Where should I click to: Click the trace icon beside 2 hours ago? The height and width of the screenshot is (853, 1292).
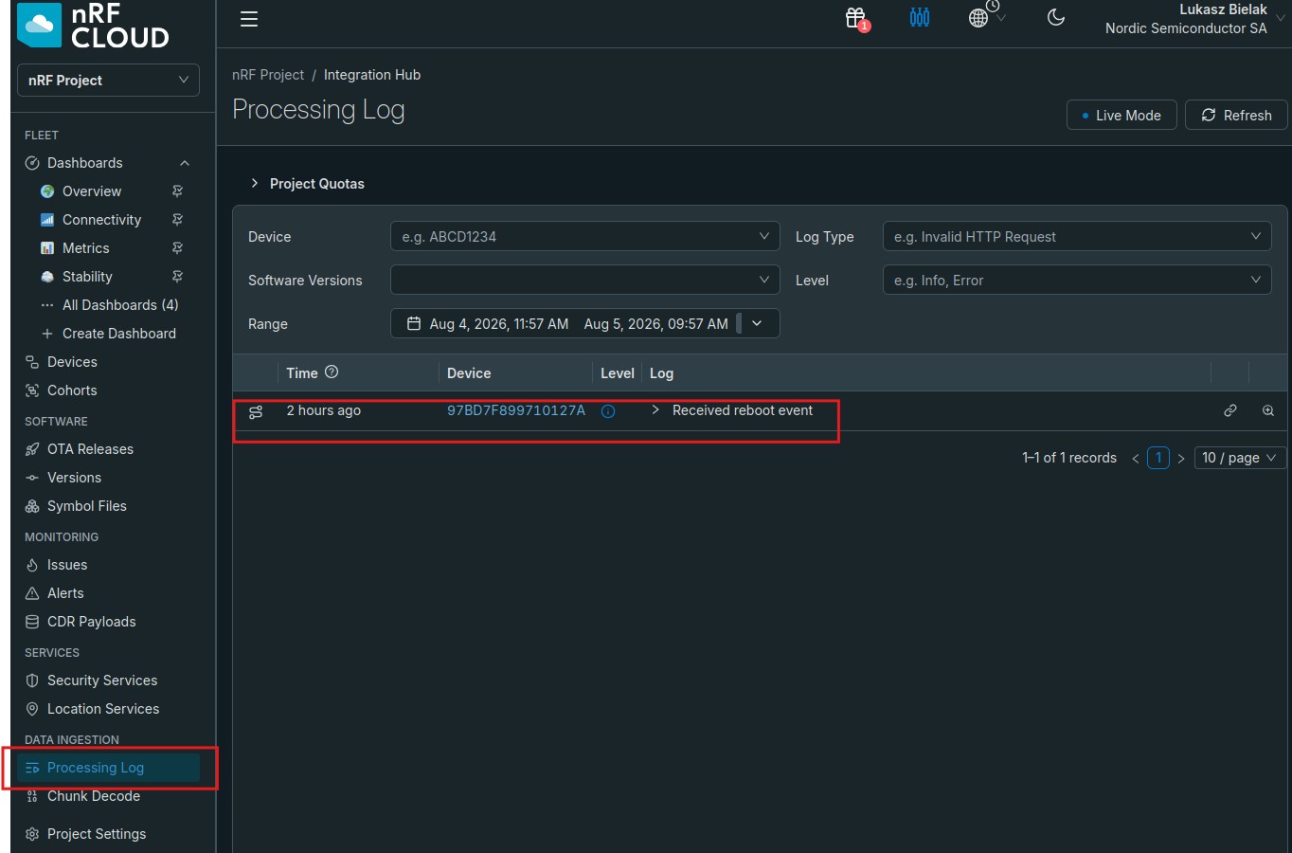pos(256,411)
